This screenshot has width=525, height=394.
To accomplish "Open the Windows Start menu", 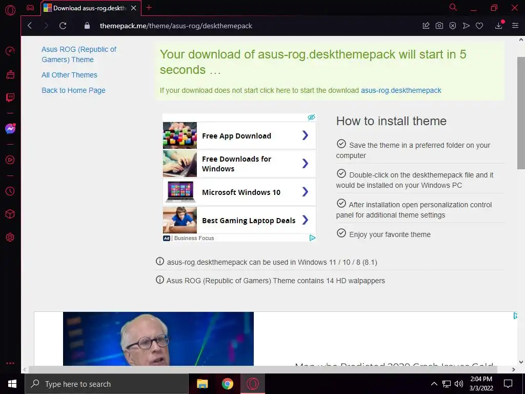I will (x=12, y=384).
